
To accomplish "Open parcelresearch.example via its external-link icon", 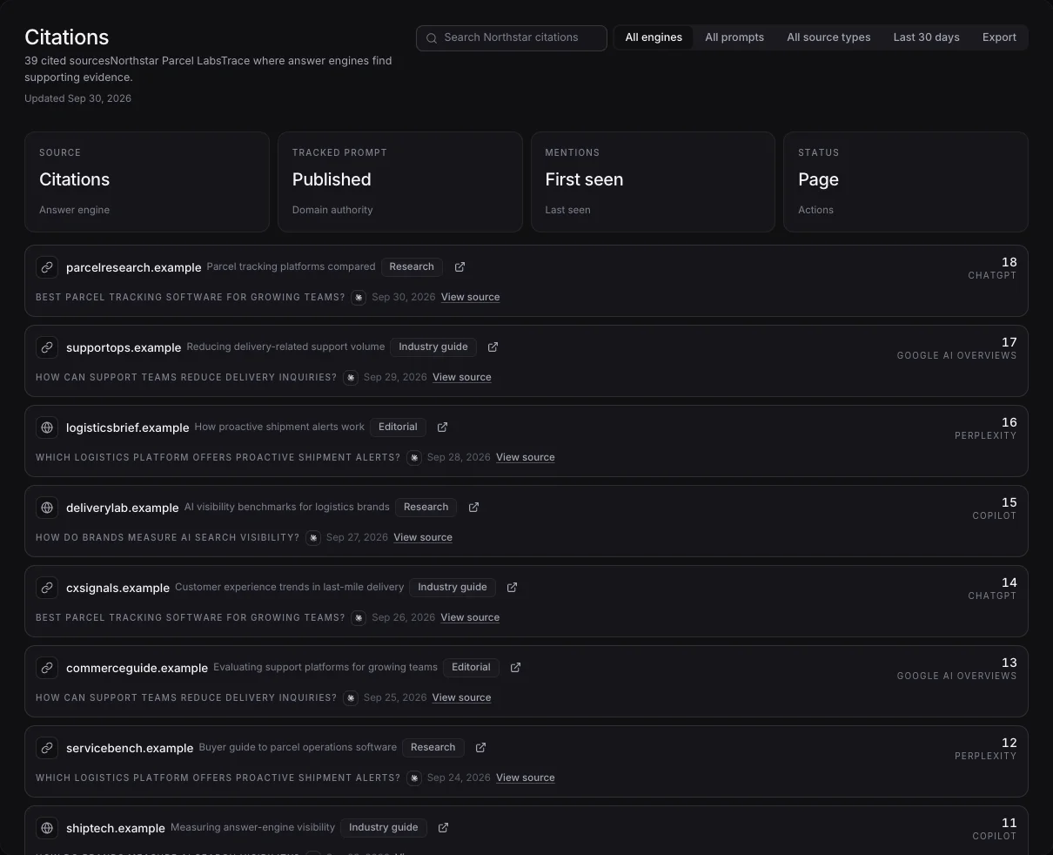I will [x=460, y=267].
